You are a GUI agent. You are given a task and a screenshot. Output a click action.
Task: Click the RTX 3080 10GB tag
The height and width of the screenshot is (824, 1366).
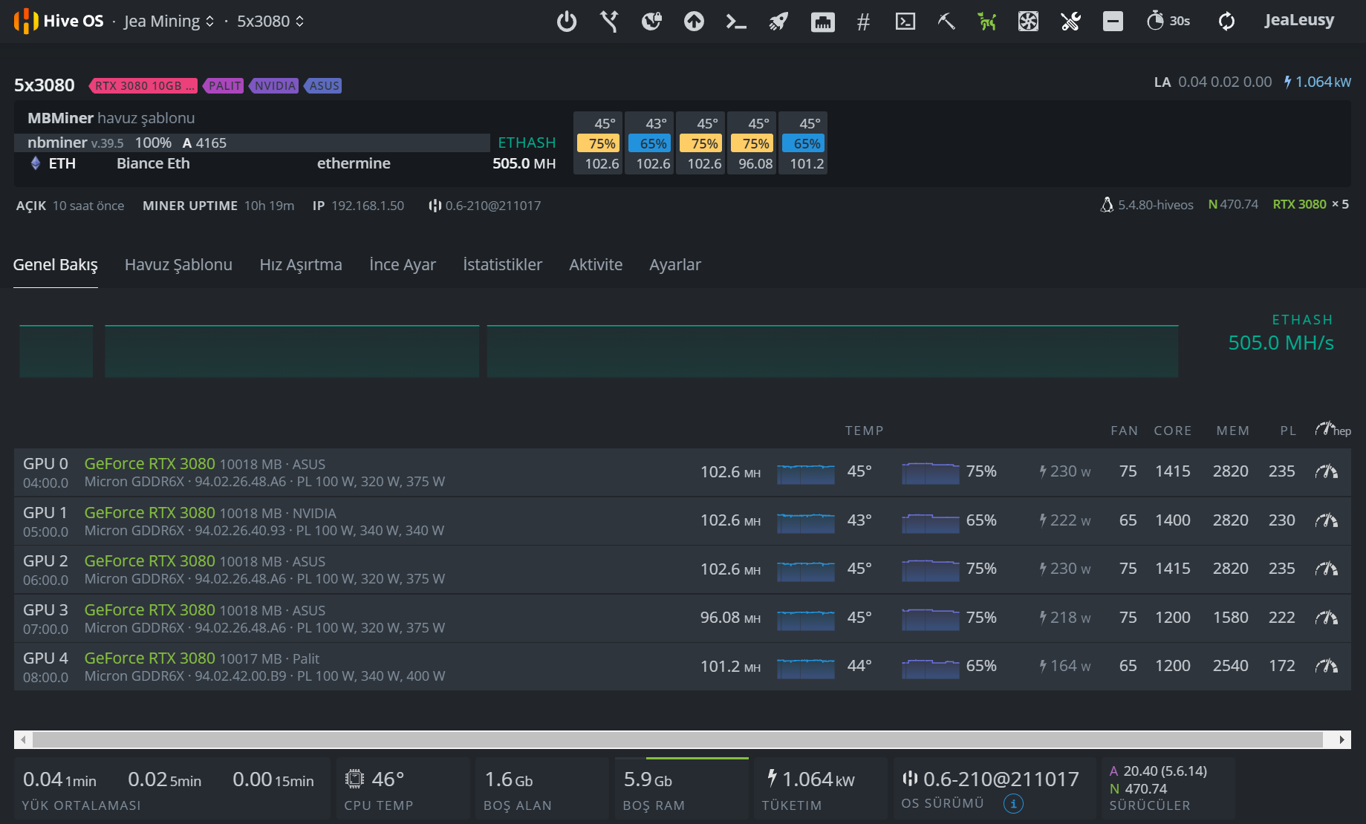(x=143, y=85)
